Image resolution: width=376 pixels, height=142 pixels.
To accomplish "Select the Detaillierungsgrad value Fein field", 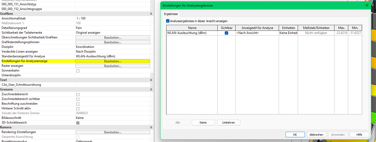I will coord(112,28).
